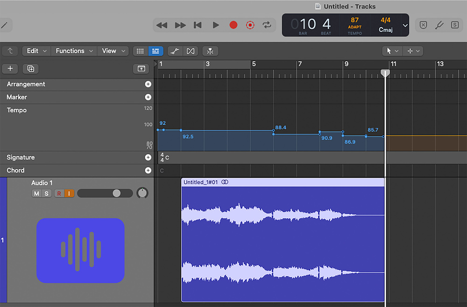This screenshot has width=467, height=307.
Task: Mute the Audio 1 track
Action: tap(36, 193)
